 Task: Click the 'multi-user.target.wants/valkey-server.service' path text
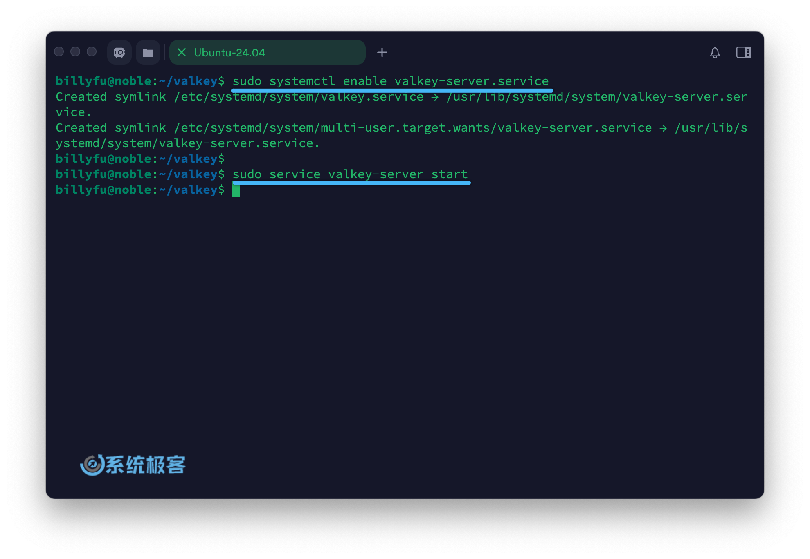coord(486,127)
